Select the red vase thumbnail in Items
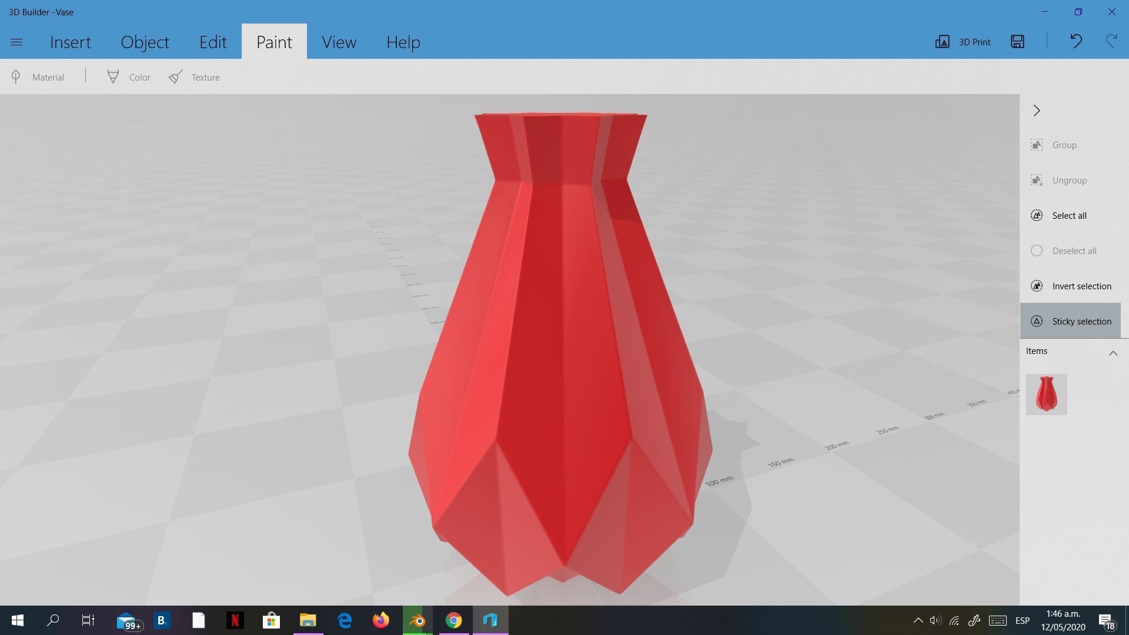1129x635 pixels. click(x=1046, y=394)
